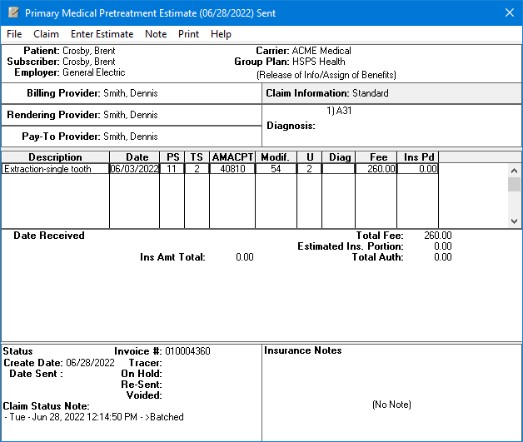Open the Claim menu

coord(46,34)
